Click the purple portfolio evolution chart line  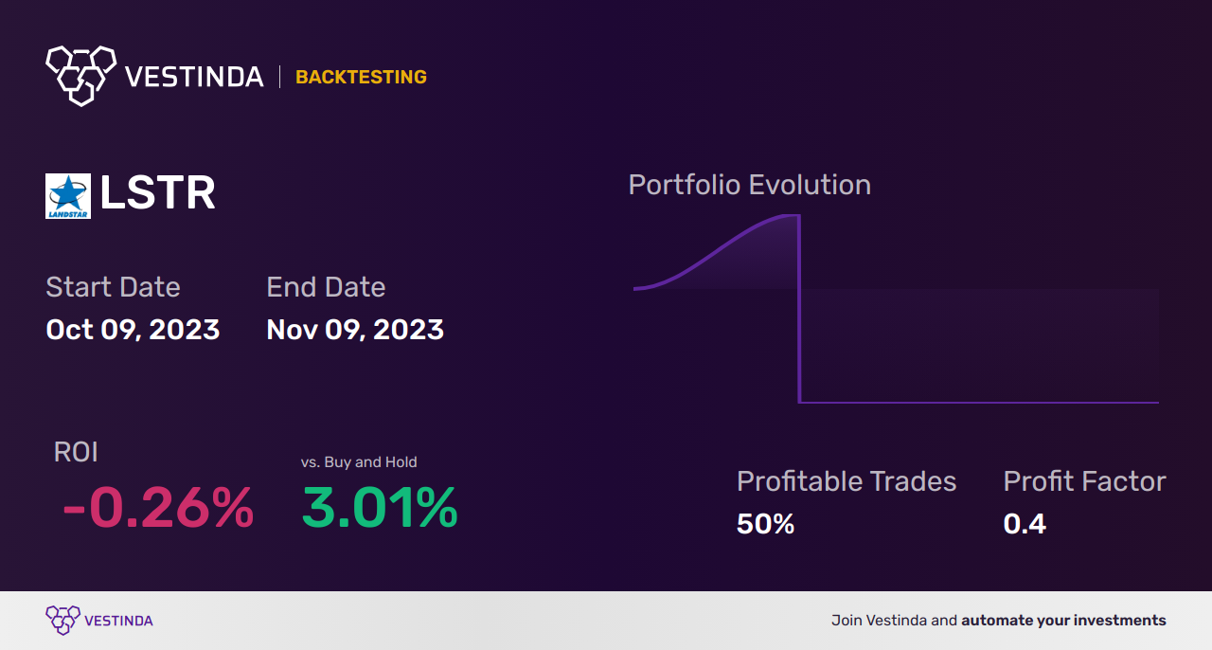pyautogui.click(x=800, y=313)
